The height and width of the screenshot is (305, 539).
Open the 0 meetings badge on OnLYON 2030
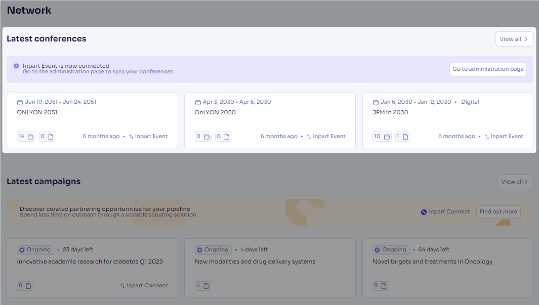[203, 137]
